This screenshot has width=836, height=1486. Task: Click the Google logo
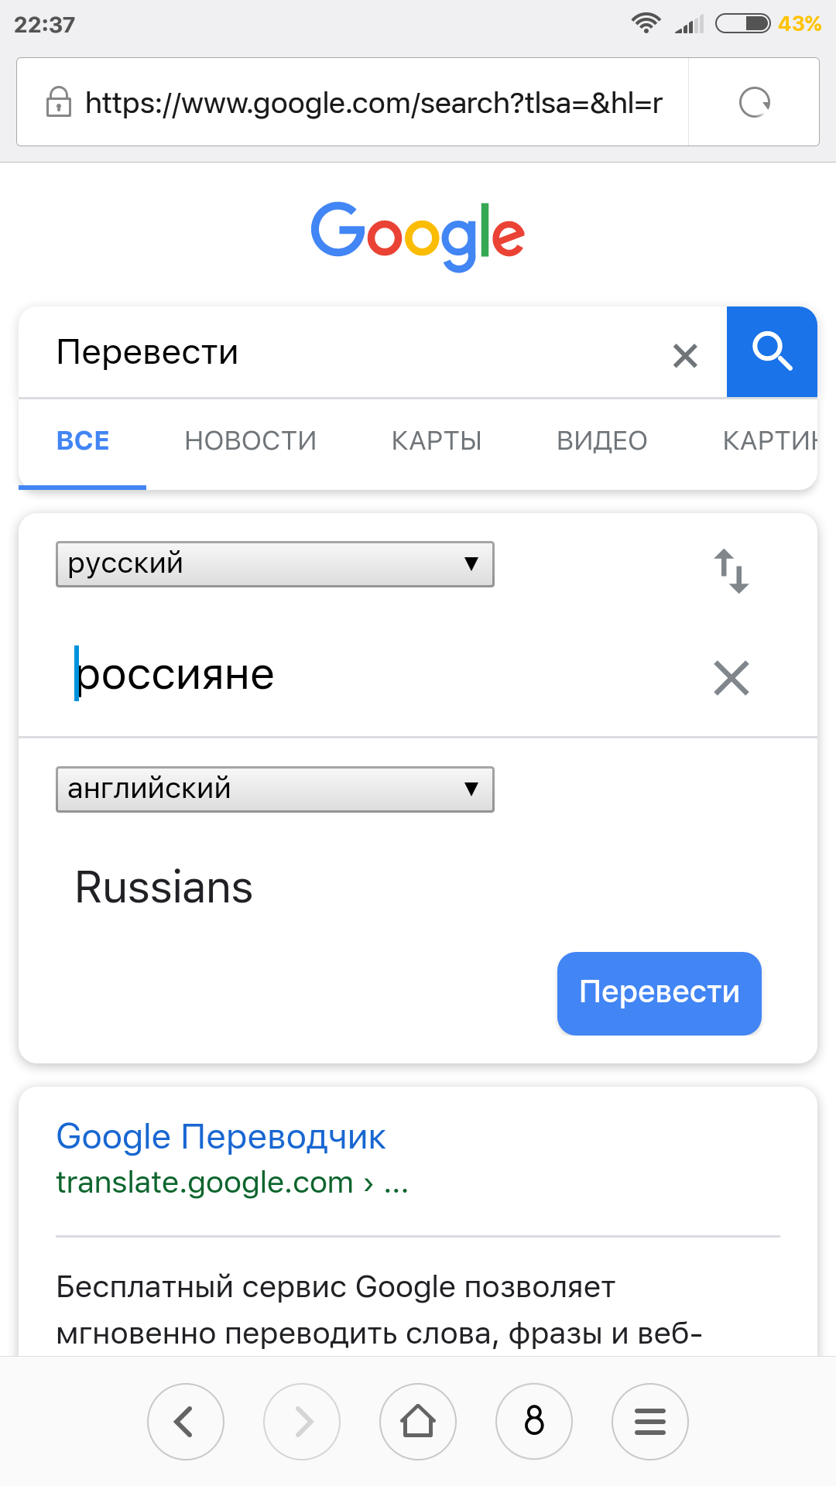(x=418, y=236)
